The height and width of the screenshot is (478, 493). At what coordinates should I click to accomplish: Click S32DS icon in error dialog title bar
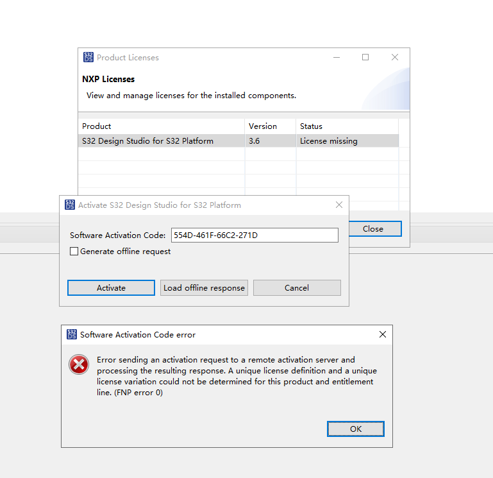click(x=72, y=334)
